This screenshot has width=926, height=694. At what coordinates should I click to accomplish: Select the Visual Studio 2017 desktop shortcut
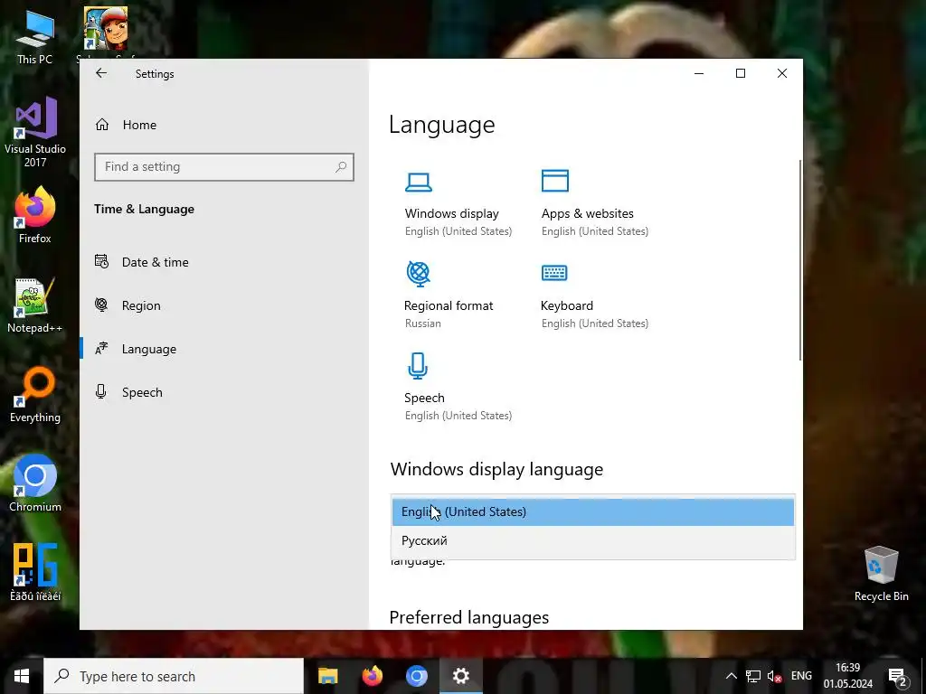point(35,132)
